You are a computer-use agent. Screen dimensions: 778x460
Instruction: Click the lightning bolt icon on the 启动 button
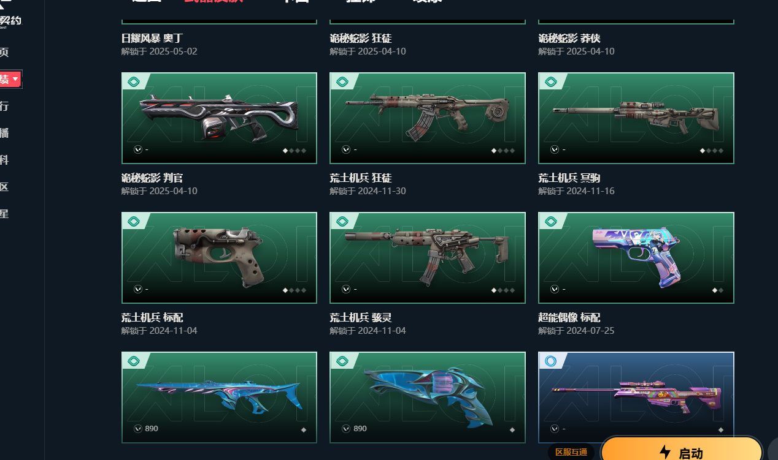click(x=665, y=453)
